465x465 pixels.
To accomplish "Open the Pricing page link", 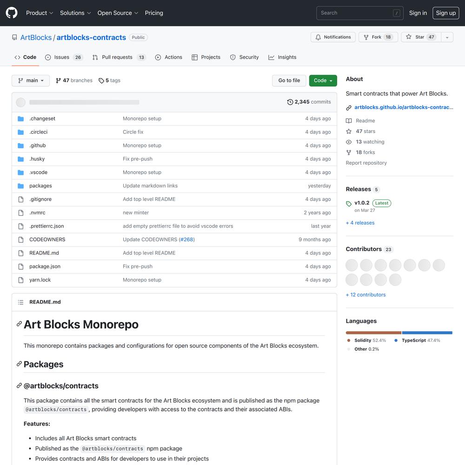I will click(x=154, y=13).
